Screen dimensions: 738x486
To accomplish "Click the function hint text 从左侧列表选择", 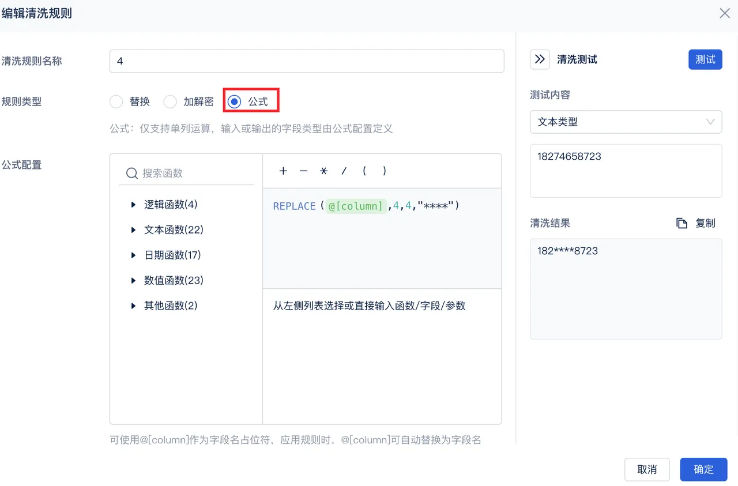I will (x=370, y=306).
